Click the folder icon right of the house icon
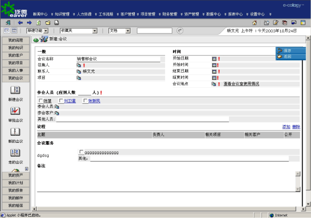Screen dimensions: 311x218 pos(266,23)
